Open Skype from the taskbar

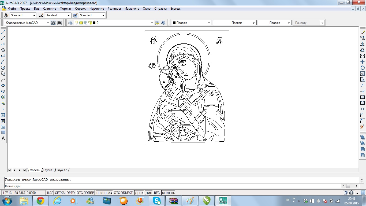157,200
